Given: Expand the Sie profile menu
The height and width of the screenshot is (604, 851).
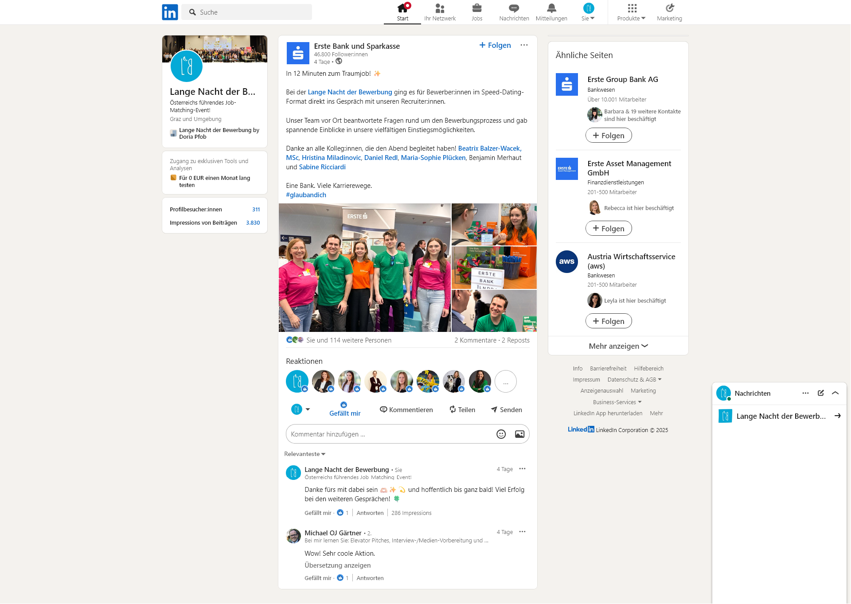Looking at the screenshot, I should click(x=588, y=12).
